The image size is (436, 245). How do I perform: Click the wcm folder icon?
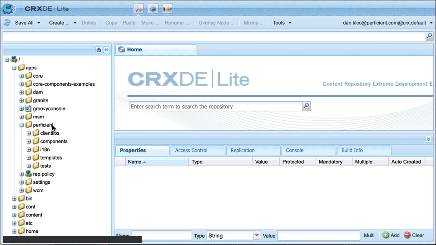[28, 190]
